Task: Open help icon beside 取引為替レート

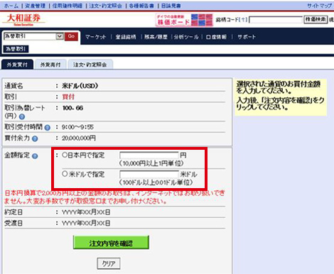Action: 22,116
